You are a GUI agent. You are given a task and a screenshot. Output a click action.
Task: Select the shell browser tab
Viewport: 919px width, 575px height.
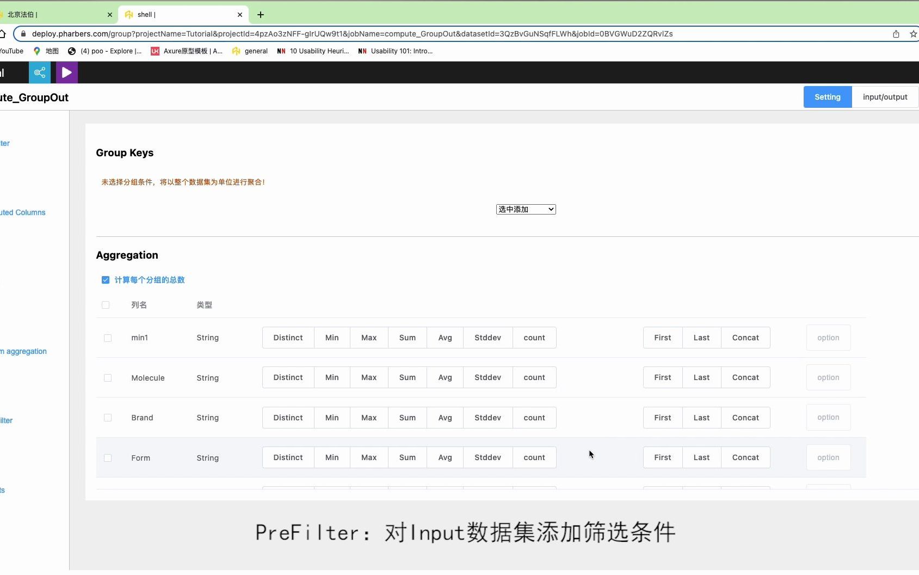(183, 15)
